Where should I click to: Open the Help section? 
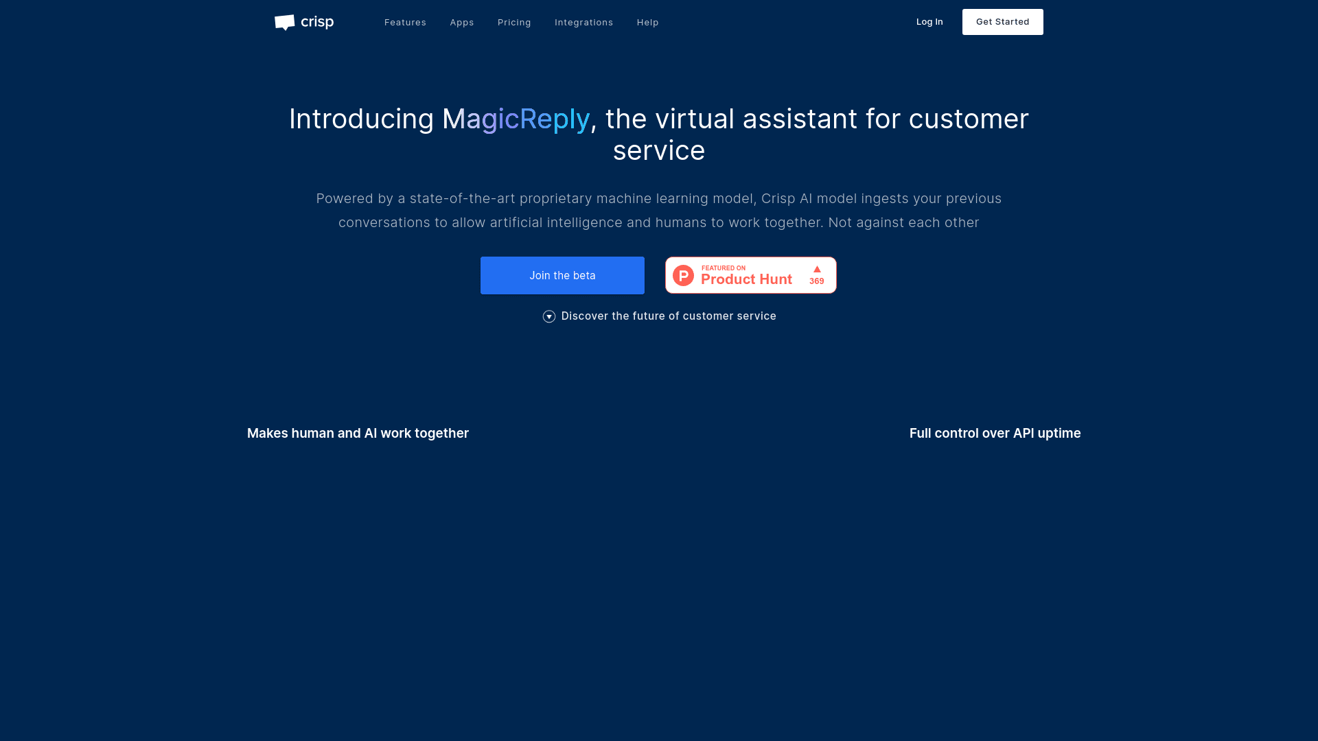[x=647, y=22]
